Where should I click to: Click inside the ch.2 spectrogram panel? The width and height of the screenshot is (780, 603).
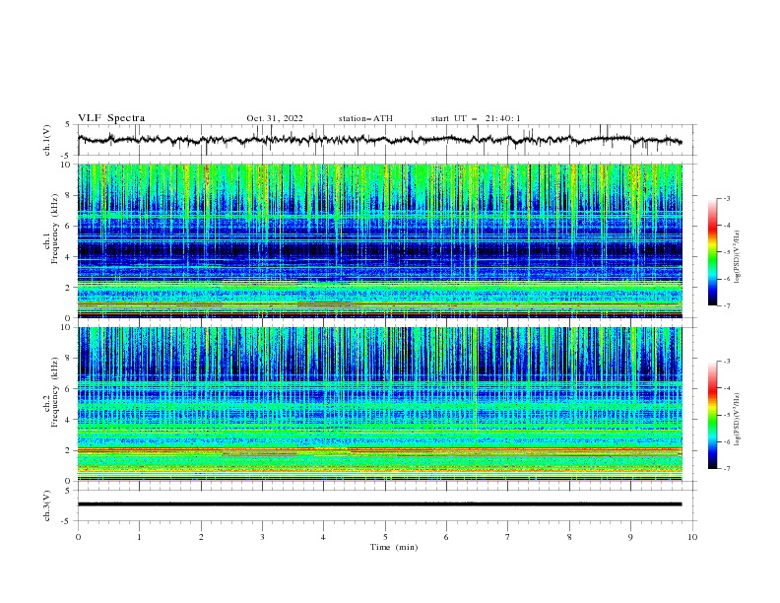[379, 404]
